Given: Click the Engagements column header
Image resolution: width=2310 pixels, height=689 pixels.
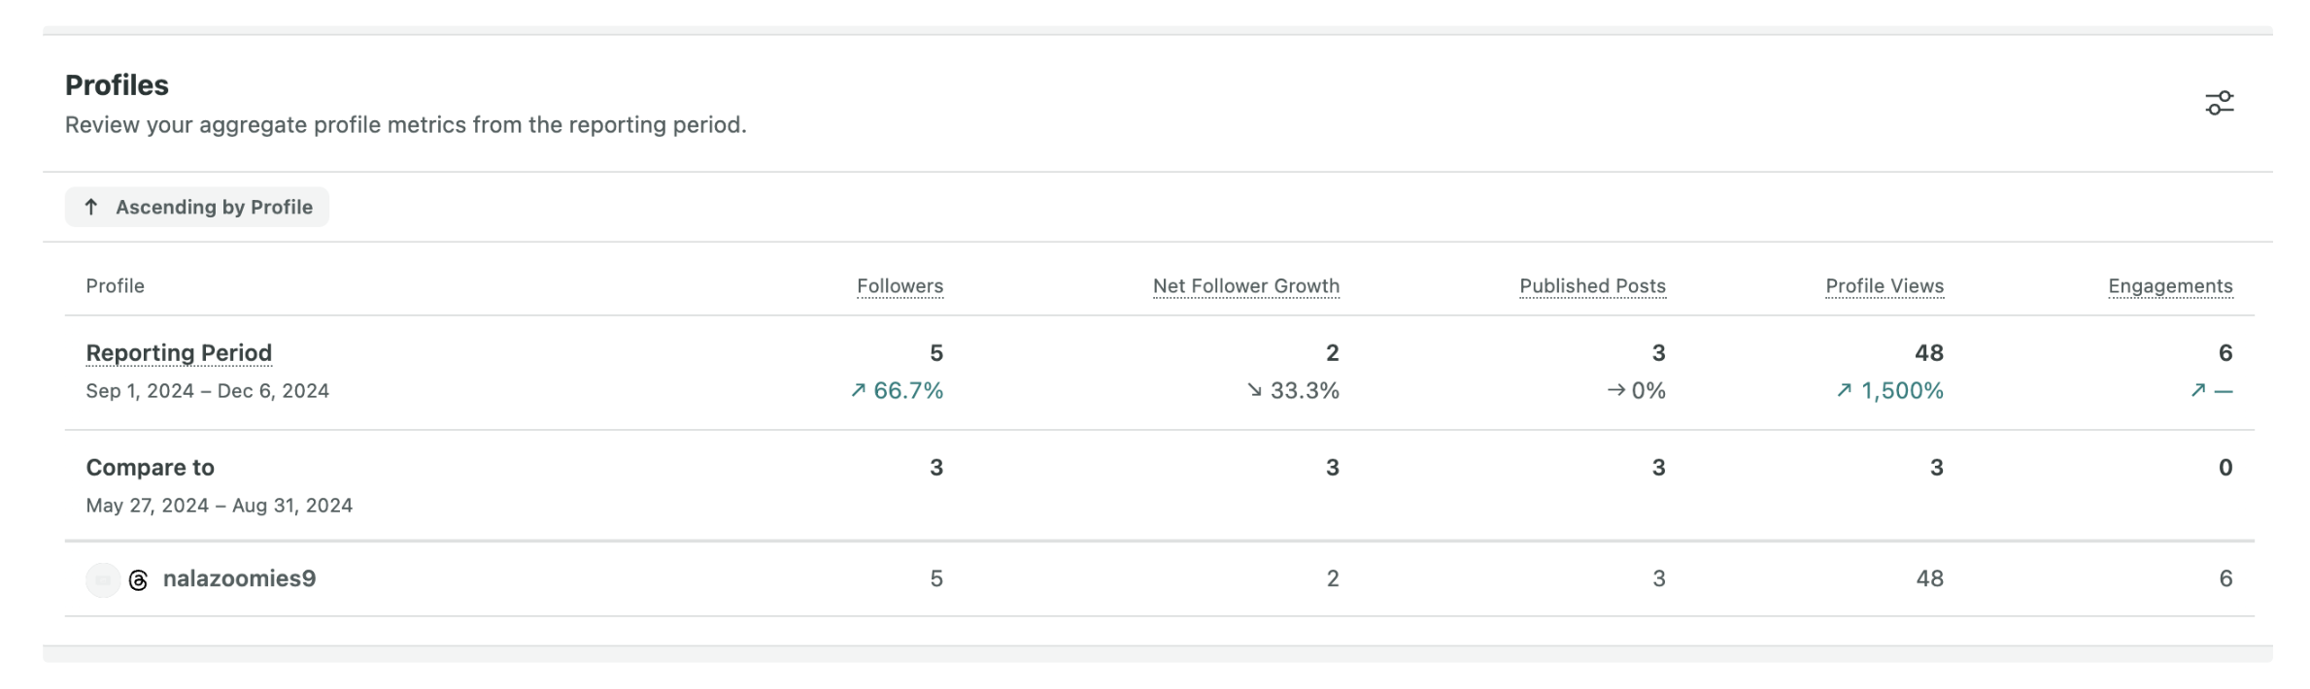Looking at the screenshot, I should [2170, 286].
